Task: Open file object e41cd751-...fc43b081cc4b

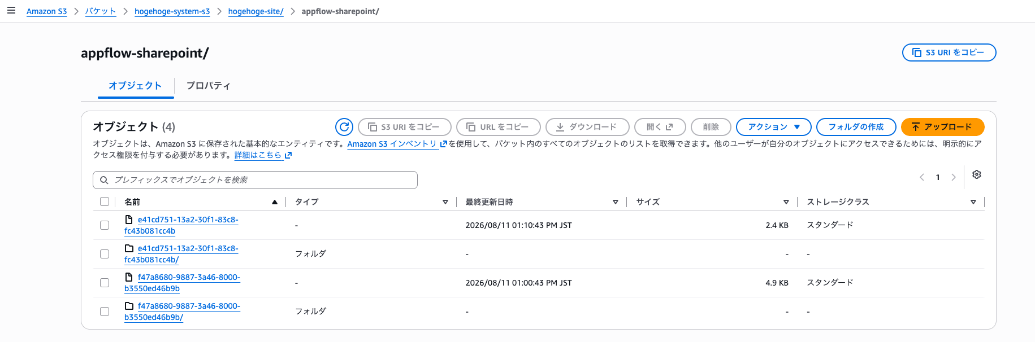Action: (x=181, y=225)
